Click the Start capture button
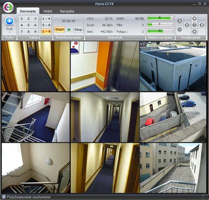The width and height of the screenshot is (209, 200). [x=60, y=30]
